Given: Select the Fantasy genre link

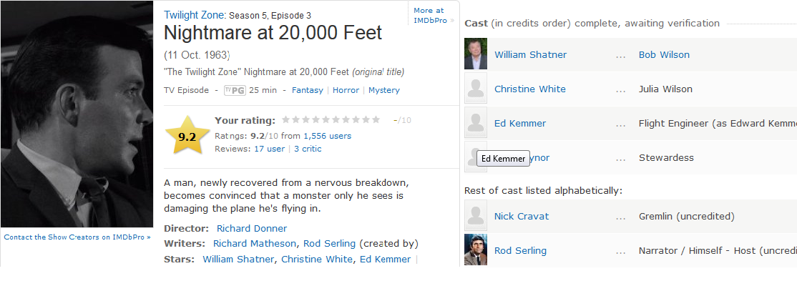Looking at the screenshot, I should 308,90.
